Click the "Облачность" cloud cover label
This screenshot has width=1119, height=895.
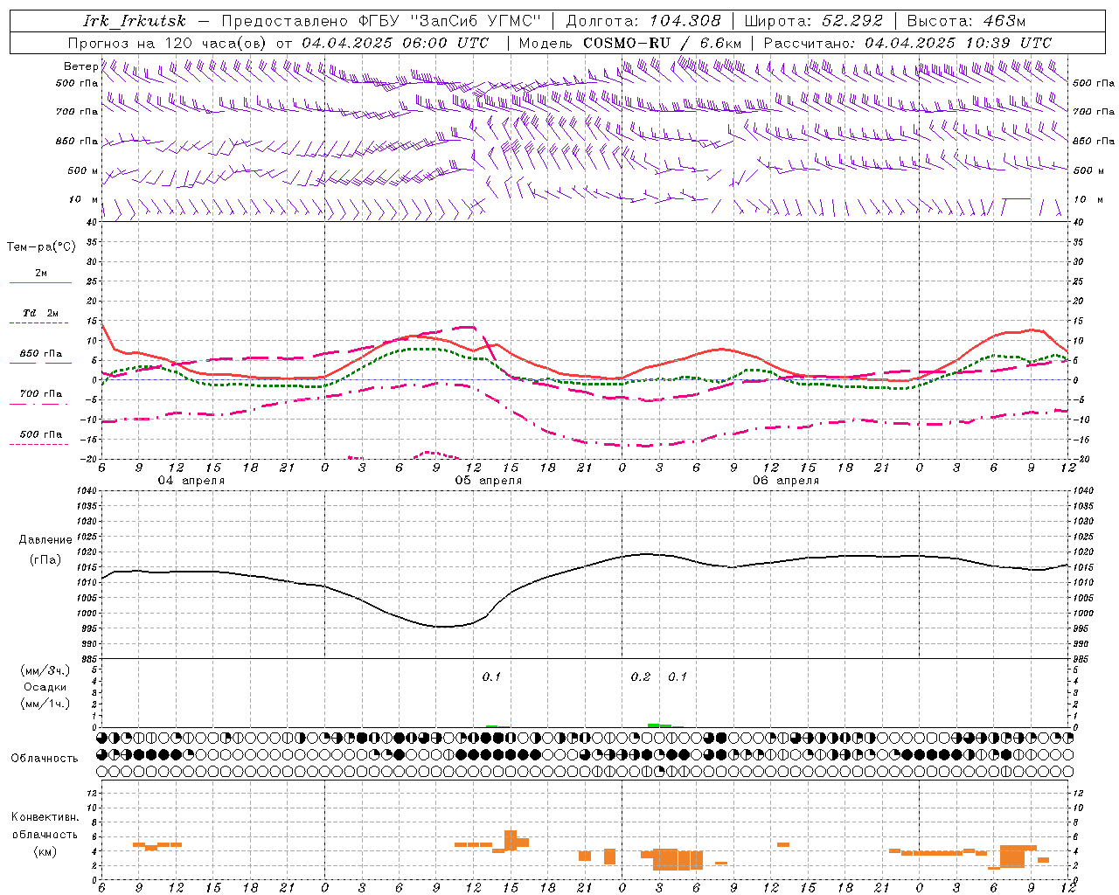(45, 759)
